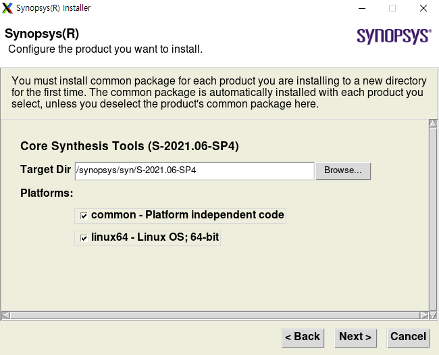The image size is (439, 355).
Task: Click the horizontal scrollbar track
Action: tap(215, 316)
